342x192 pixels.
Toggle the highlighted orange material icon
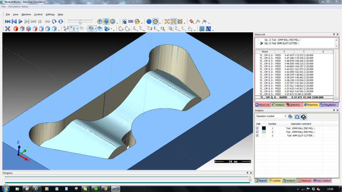coord(155,21)
